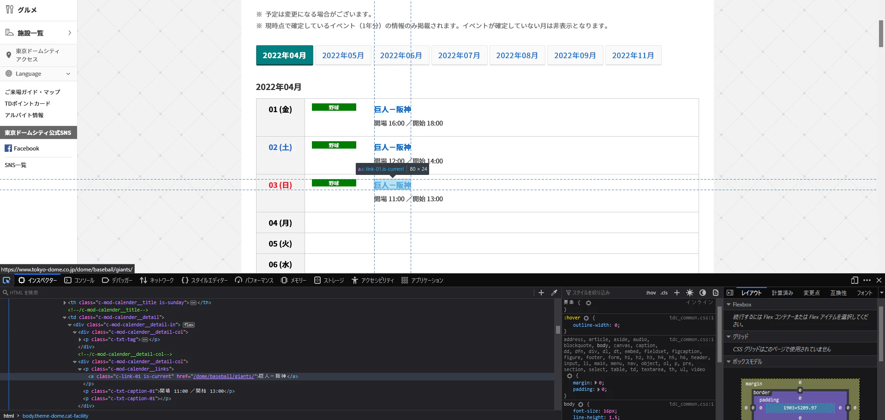This screenshot has width=885, height=420.
Task: Open the responsive design mode icon
Action: pyautogui.click(x=855, y=280)
